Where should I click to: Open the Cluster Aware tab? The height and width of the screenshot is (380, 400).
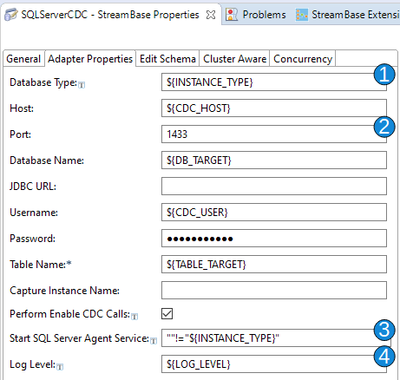pos(234,59)
